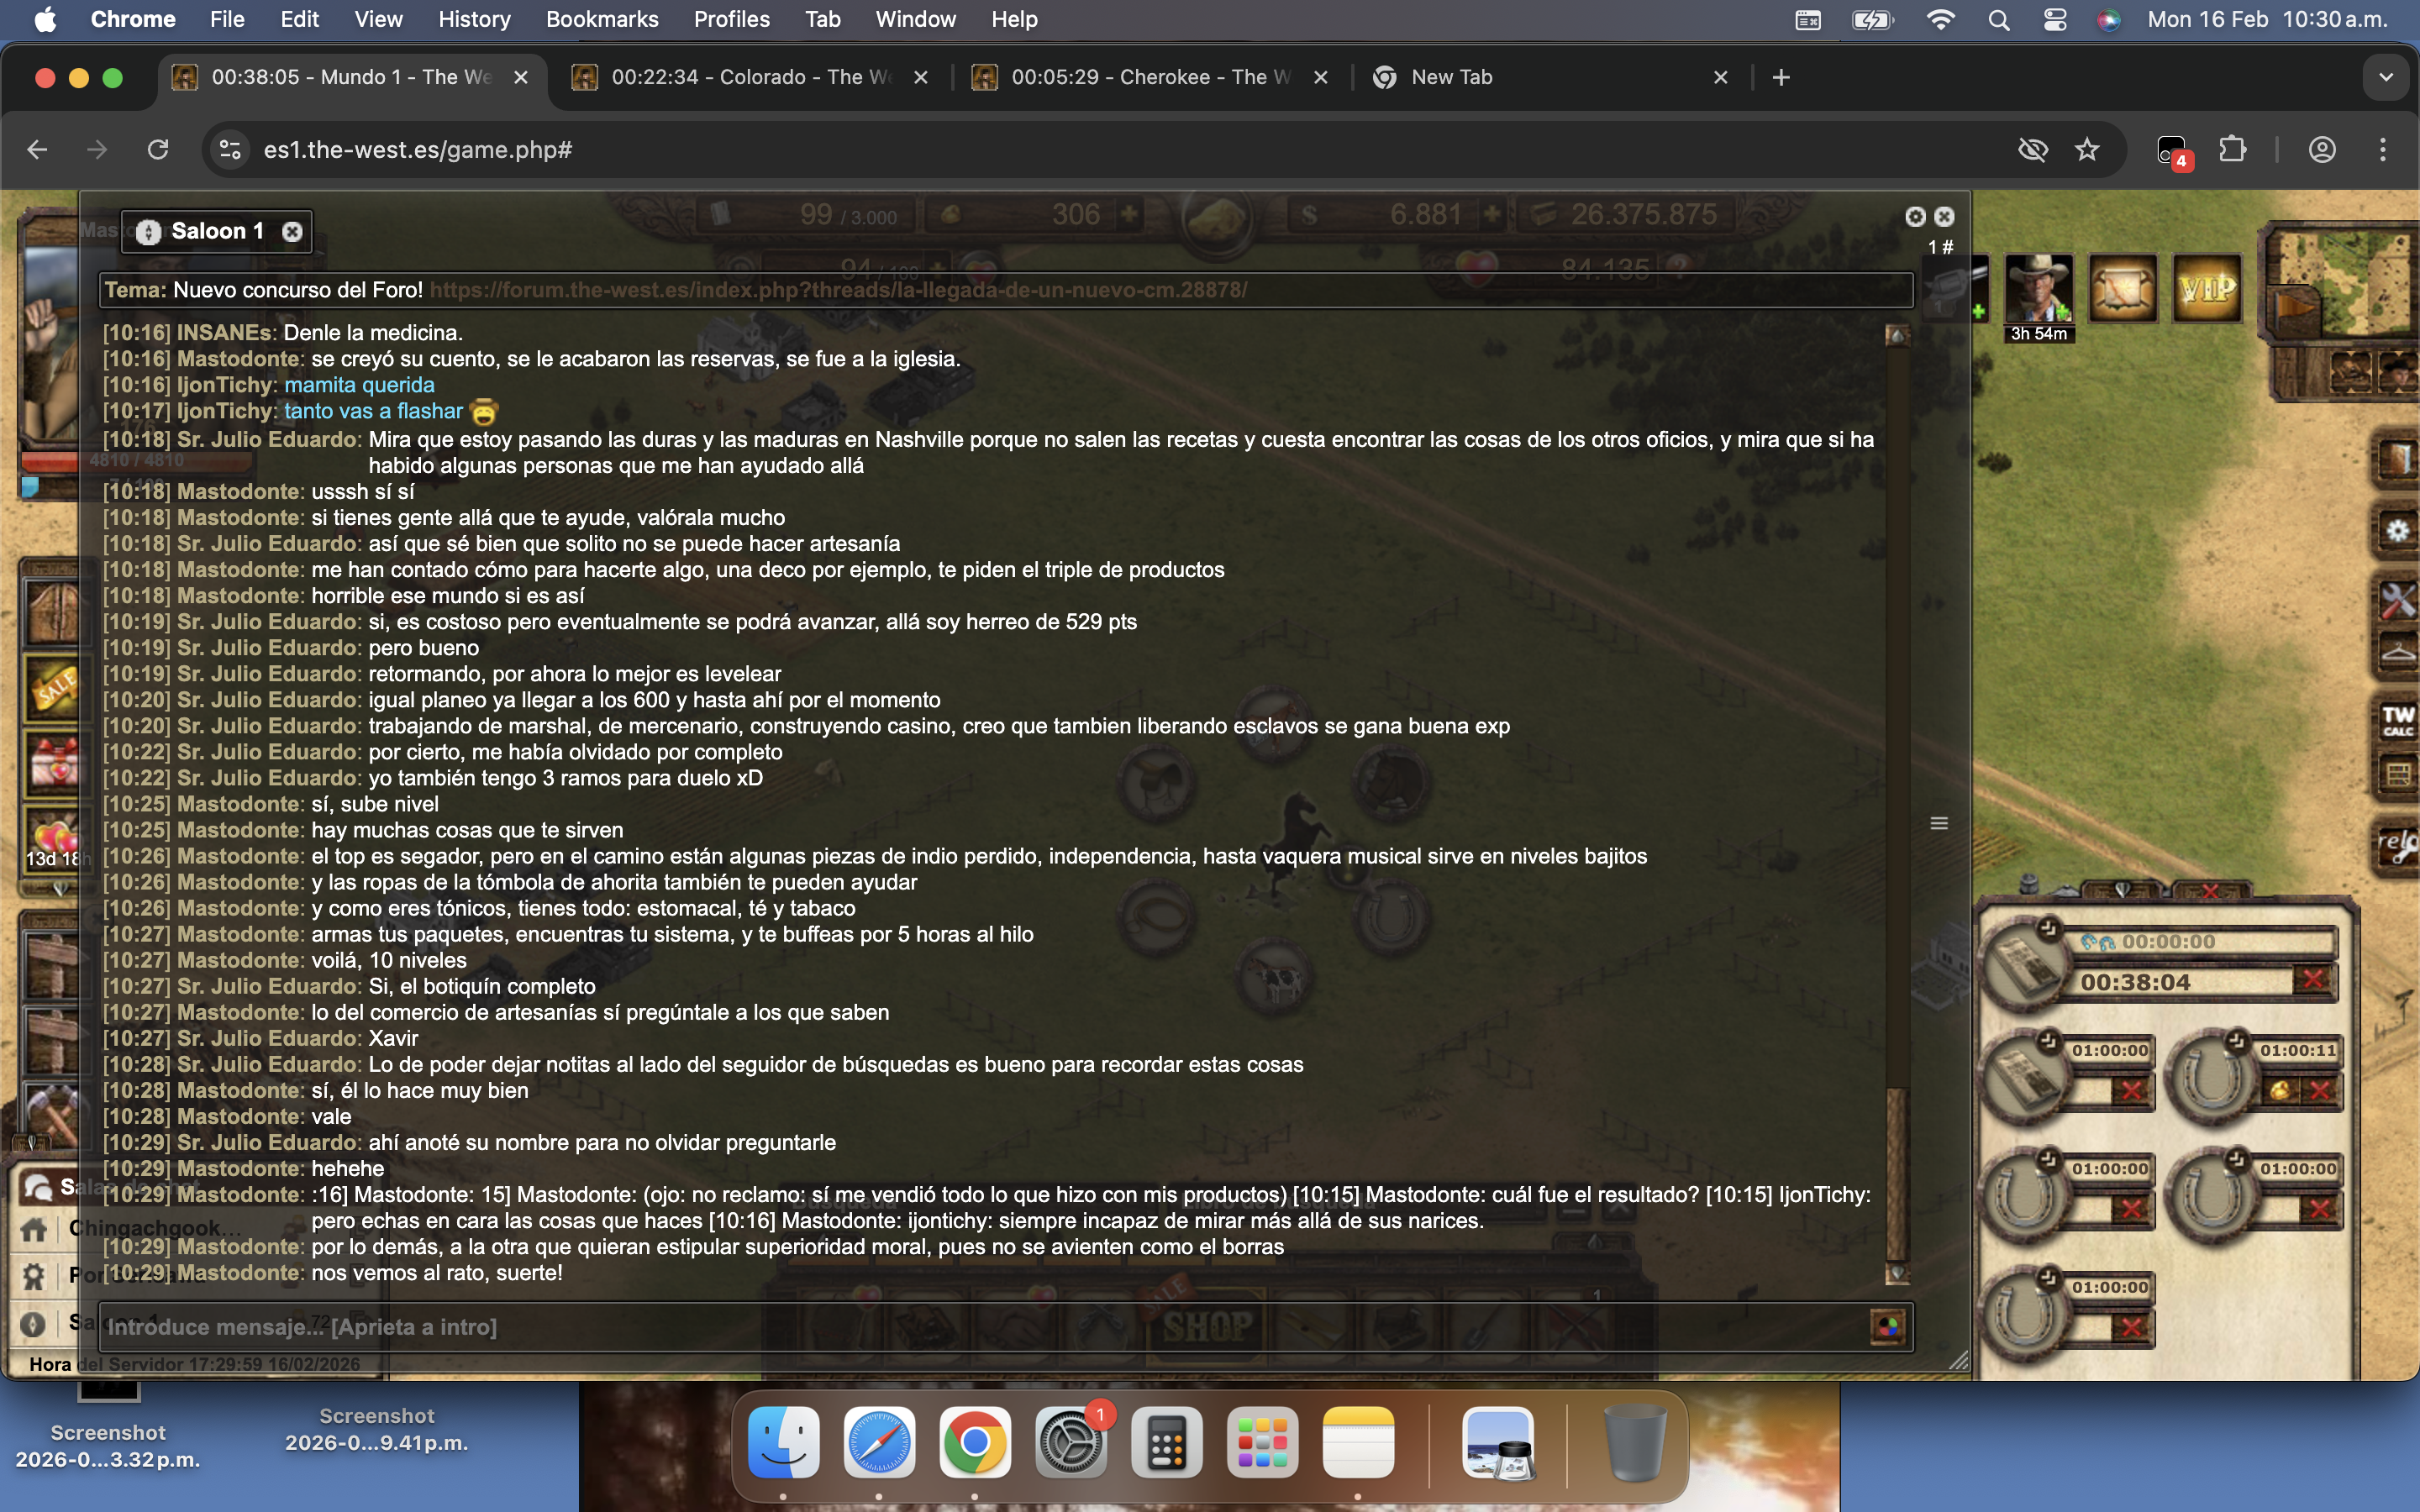Viewport: 2420px width, 1512px height.
Task: Switch to the Cherokee browser tab
Action: [1150, 77]
